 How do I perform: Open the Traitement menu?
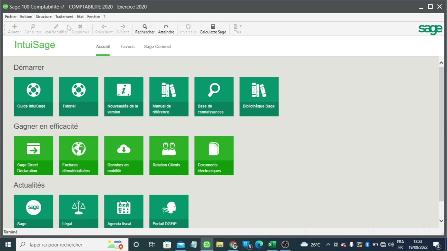[64, 17]
